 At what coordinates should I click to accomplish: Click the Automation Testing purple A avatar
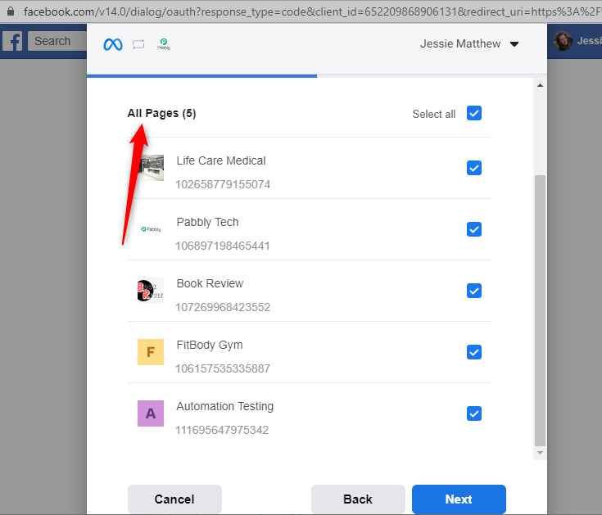tap(151, 413)
